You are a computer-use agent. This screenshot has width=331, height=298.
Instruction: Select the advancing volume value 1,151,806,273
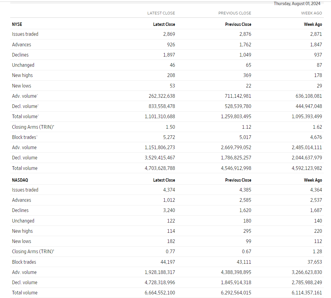tap(160, 147)
